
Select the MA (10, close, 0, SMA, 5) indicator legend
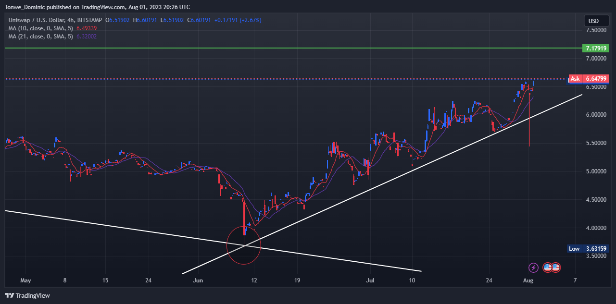(41, 28)
